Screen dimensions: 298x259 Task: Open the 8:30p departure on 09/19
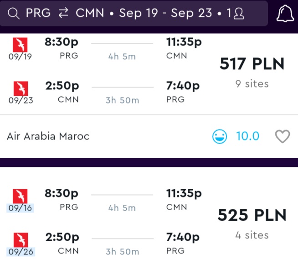pyautogui.click(x=62, y=42)
